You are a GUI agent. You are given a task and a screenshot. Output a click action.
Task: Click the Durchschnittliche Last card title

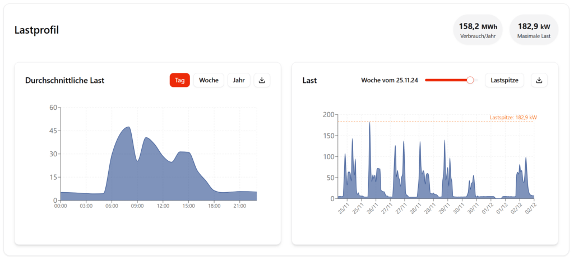[64, 81]
